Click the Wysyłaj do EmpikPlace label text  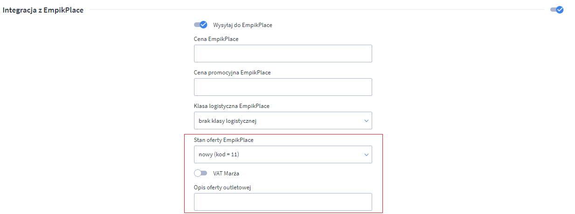tap(242, 25)
